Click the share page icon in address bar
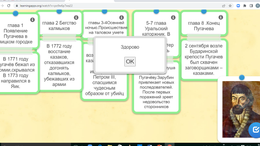 click(223, 6)
